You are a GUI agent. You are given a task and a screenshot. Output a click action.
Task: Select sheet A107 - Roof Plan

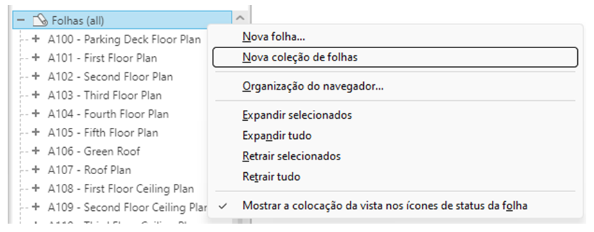click(x=89, y=170)
